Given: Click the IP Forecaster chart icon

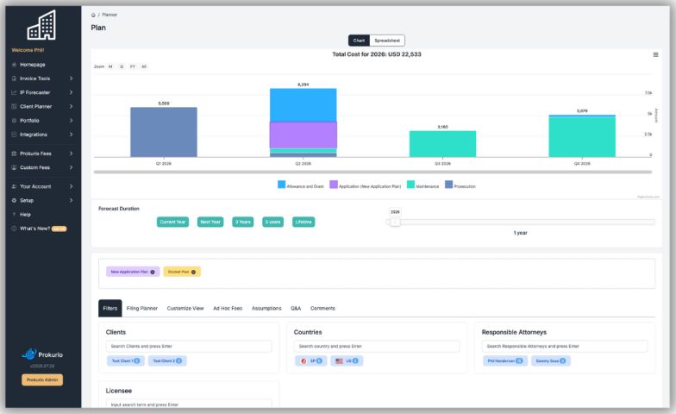Looking at the screenshot, I should pos(14,92).
